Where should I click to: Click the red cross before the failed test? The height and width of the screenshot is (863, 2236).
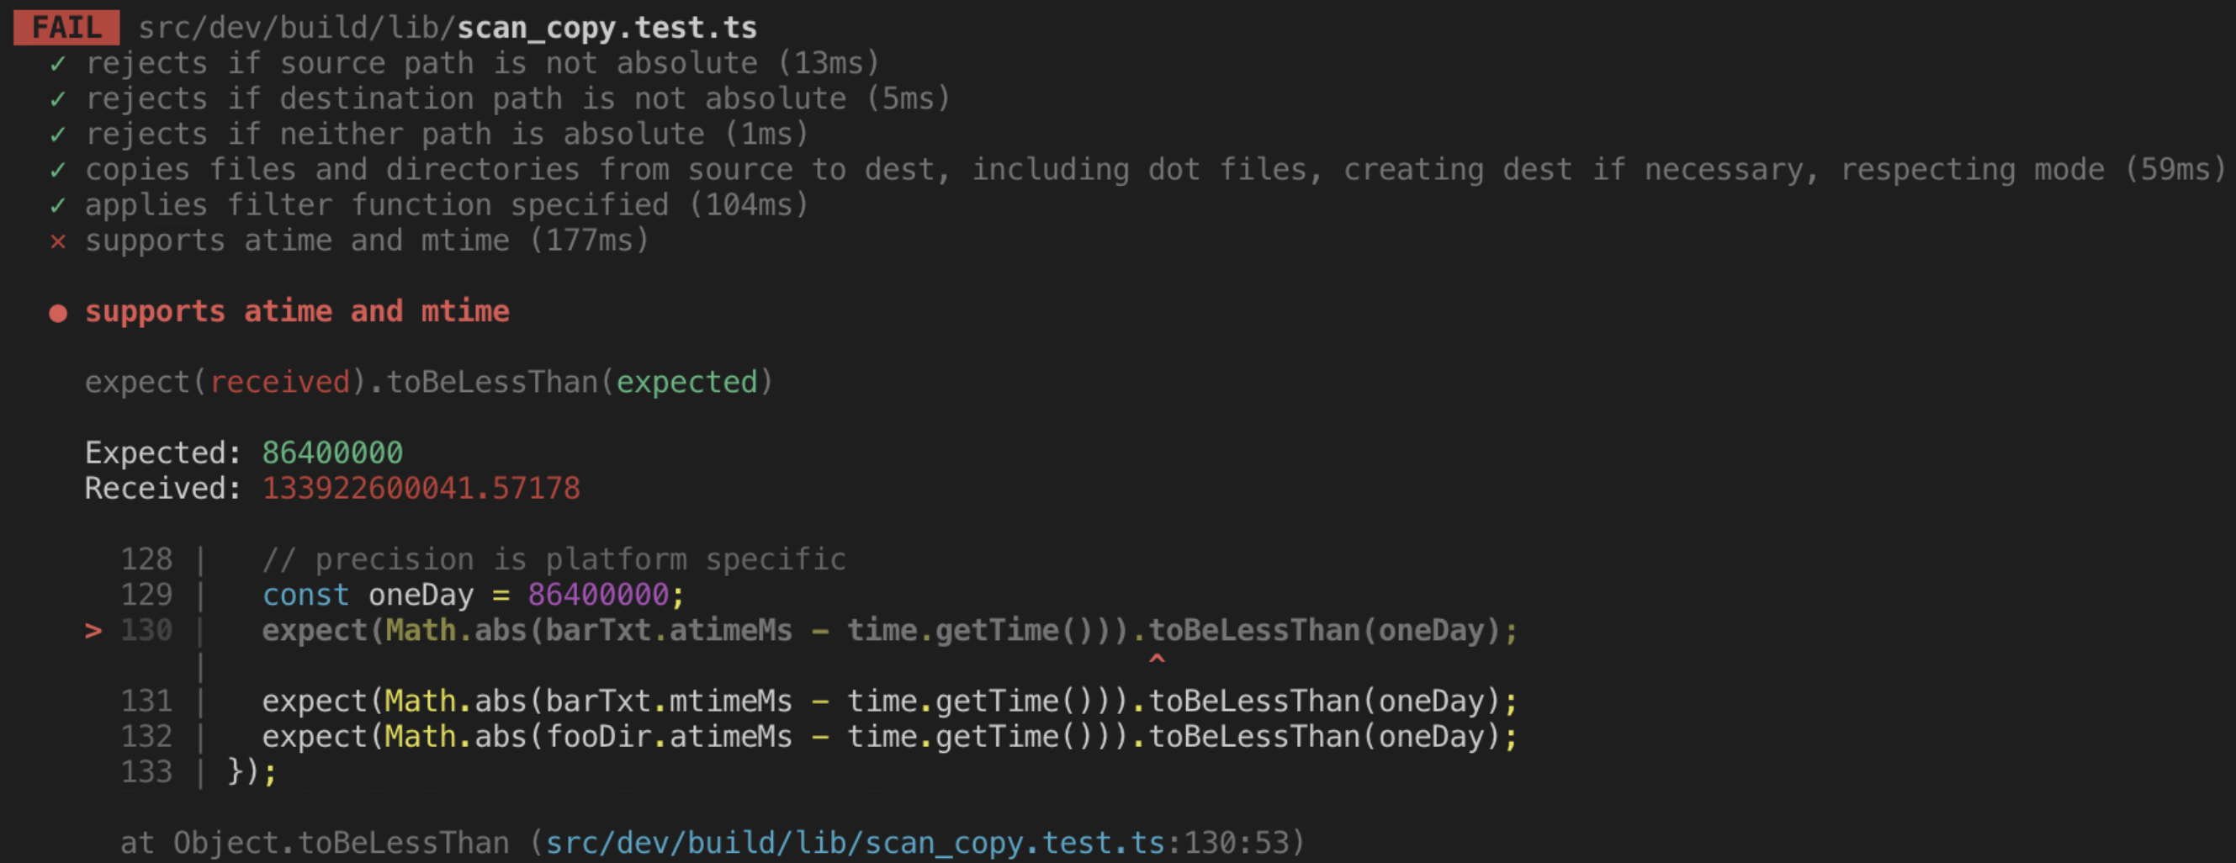coord(58,241)
